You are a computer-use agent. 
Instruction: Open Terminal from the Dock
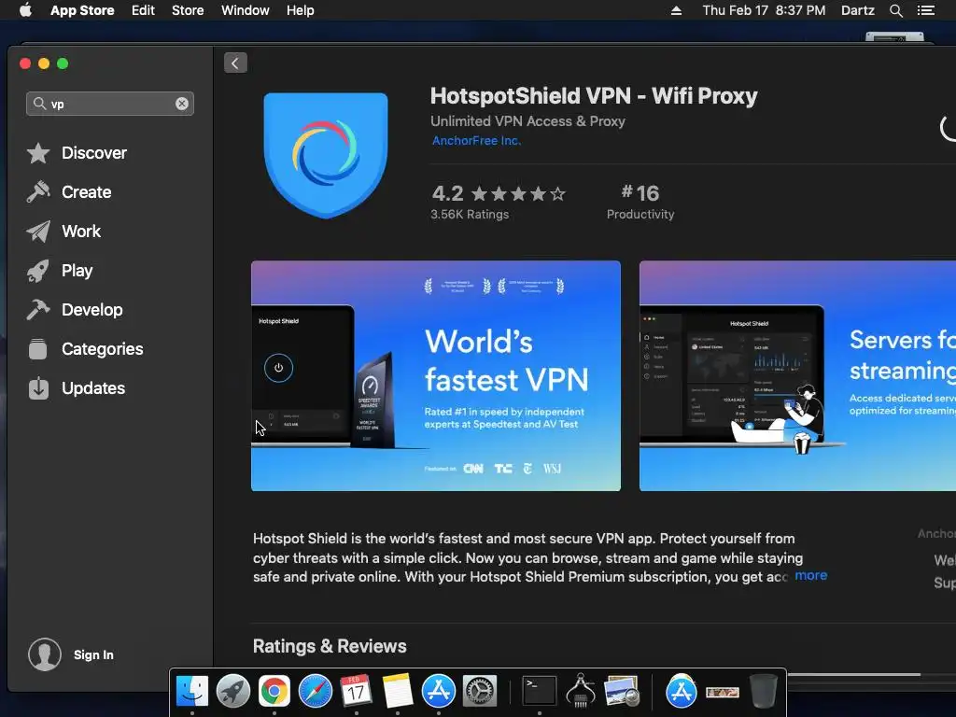(x=540, y=691)
